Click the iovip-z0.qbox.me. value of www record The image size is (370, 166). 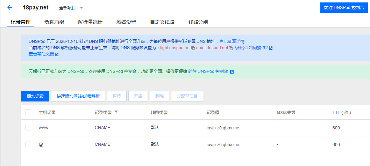pos(223,128)
